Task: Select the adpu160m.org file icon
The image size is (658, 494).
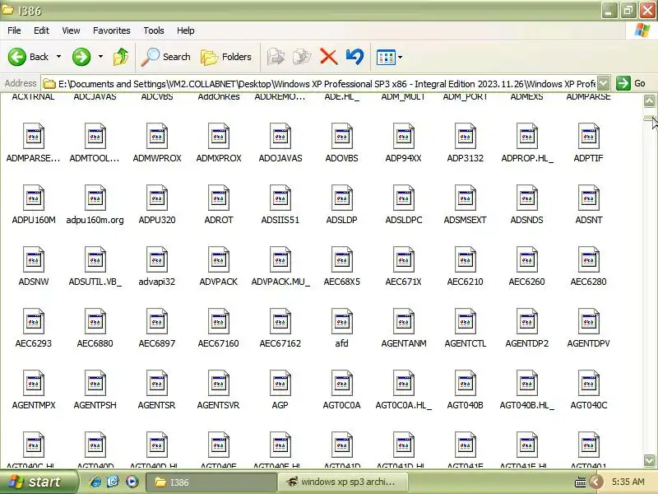Action: tap(95, 198)
